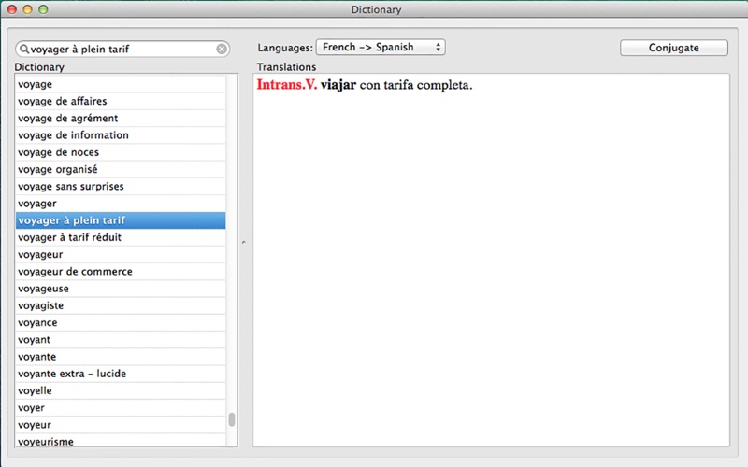The height and width of the screenshot is (467, 748).
Task: Click the red 'Intrans.V.' label
Action: (x=287, y=85)
